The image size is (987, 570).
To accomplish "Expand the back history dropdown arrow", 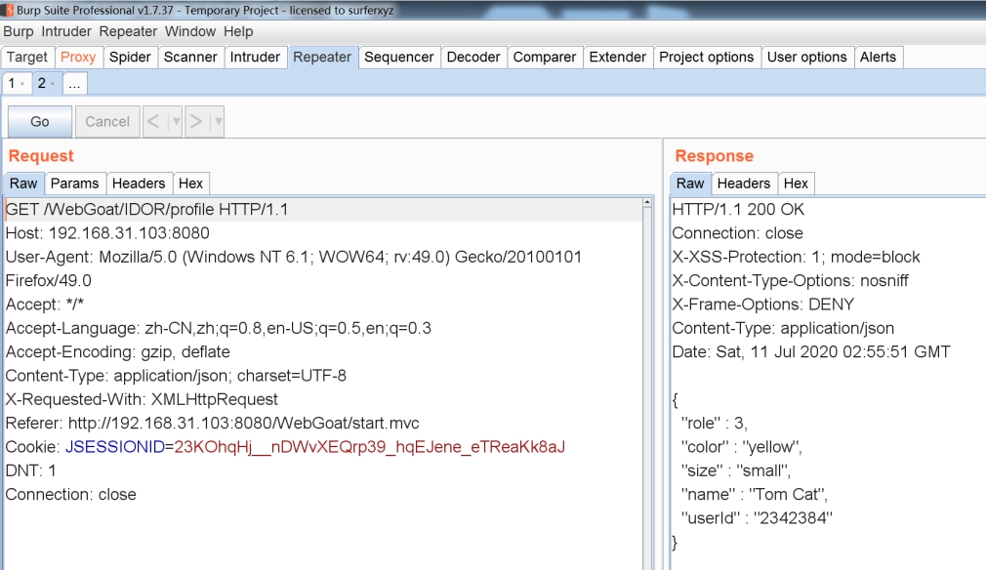I will [177, 121].
